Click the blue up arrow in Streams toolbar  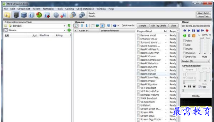tap(82, 26)
